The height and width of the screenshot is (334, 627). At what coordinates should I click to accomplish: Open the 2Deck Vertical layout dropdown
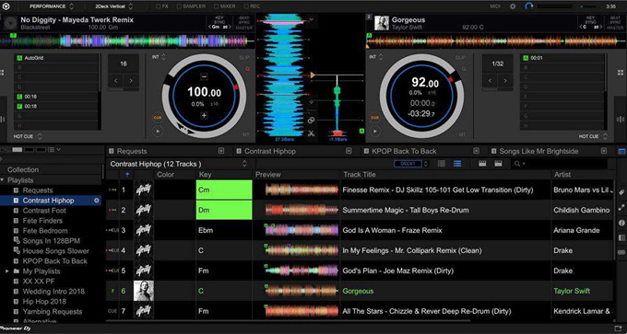tap(114, 6)
